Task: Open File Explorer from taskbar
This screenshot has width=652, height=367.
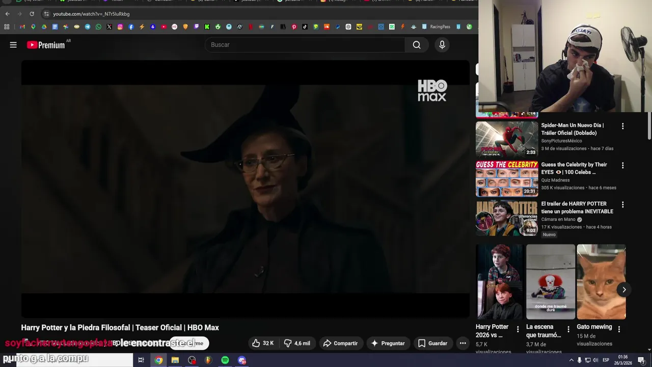Action: [175, 360]
